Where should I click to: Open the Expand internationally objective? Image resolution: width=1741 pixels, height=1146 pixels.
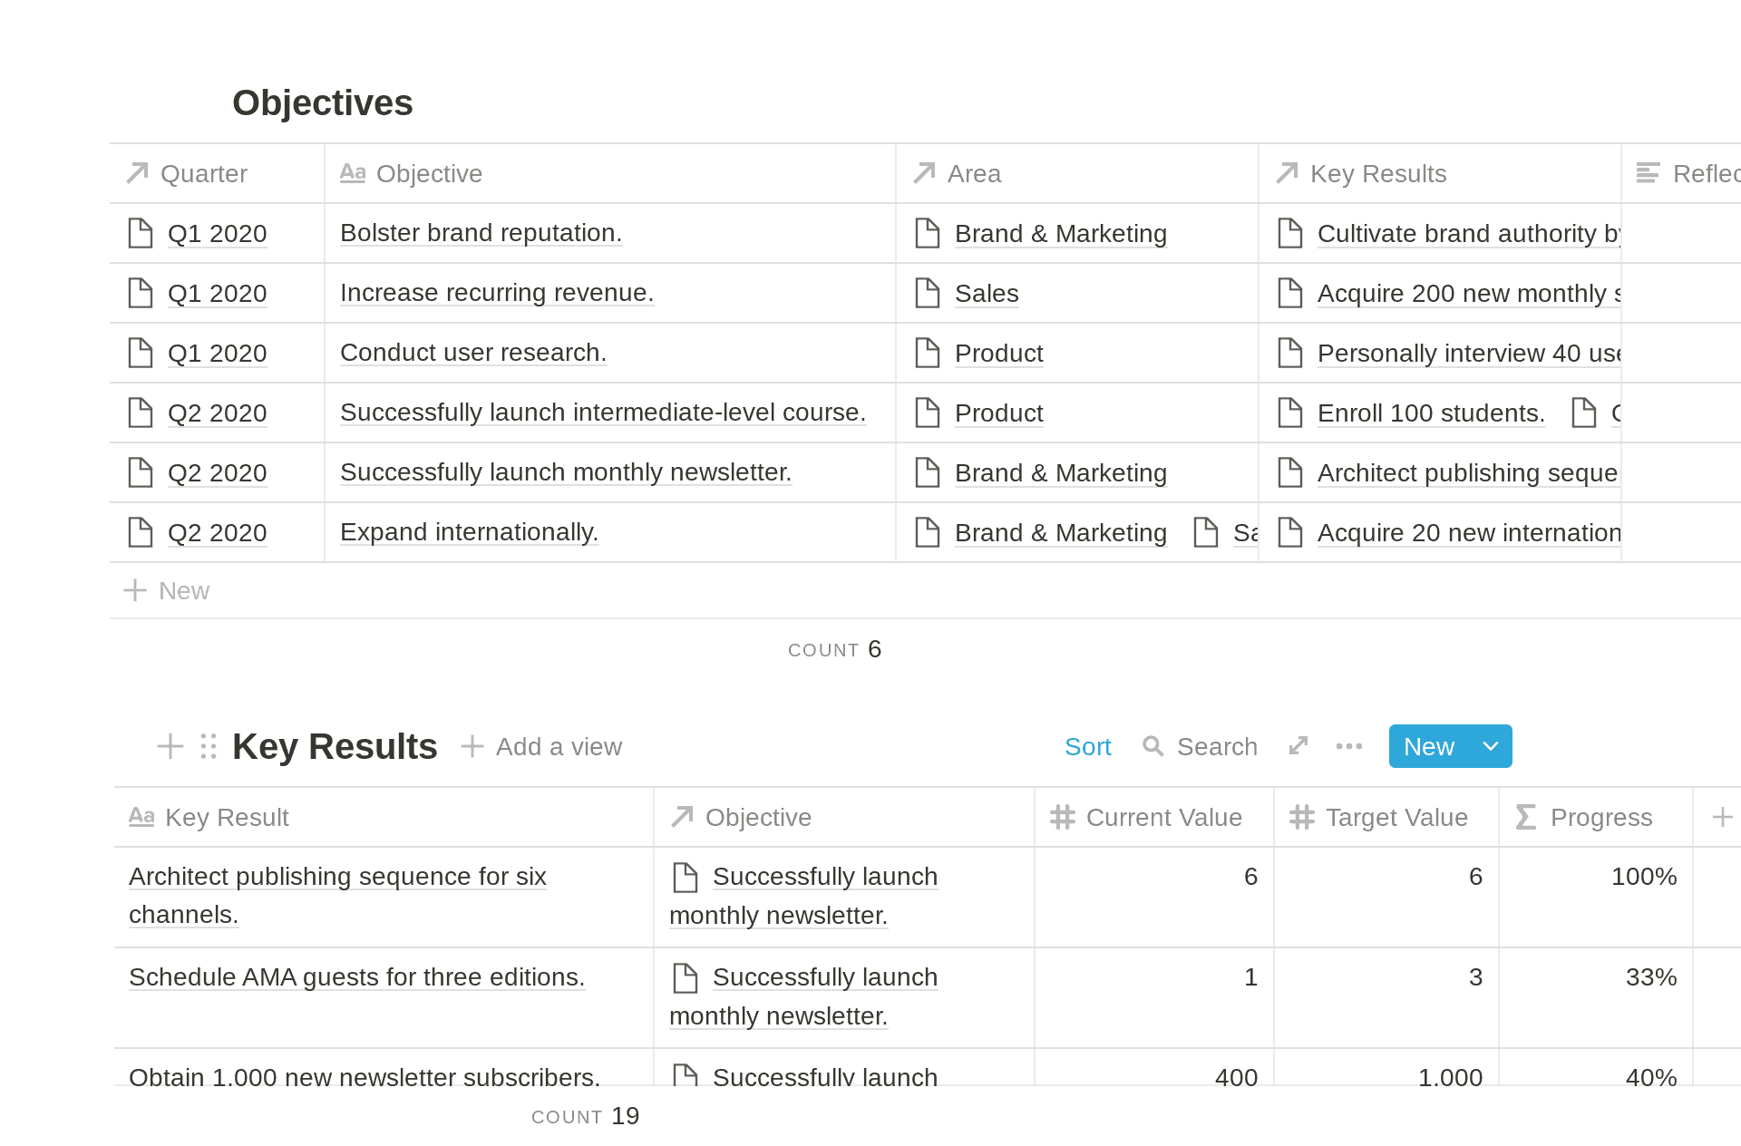tap(469, 533)
